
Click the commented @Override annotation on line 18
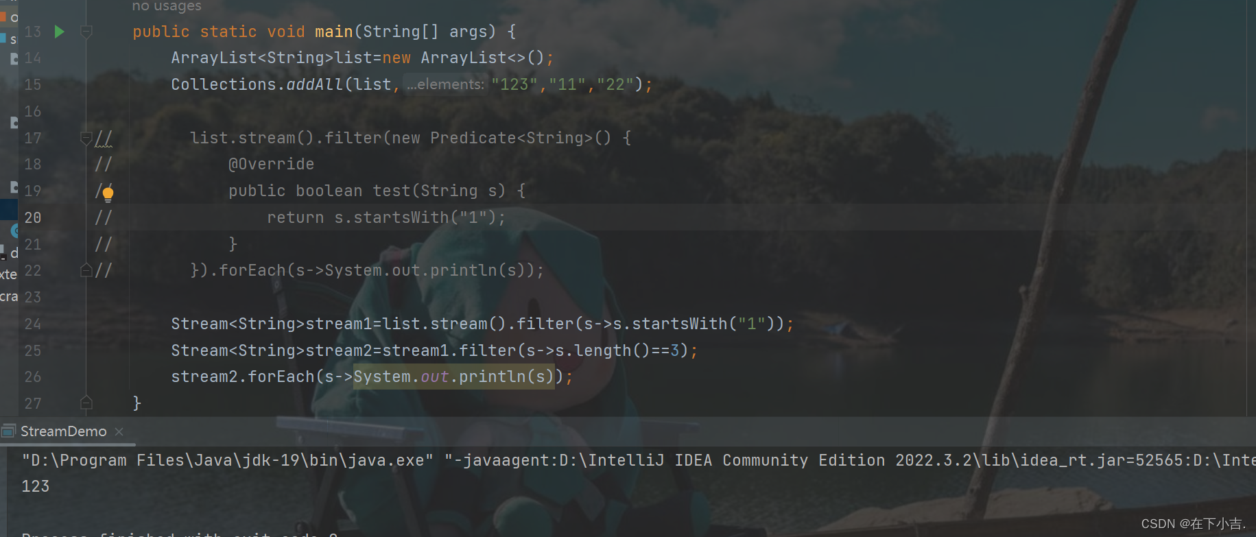coord(272,164)
